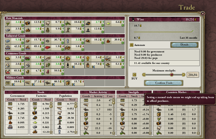The image size is (216, 139).
Task: Sort Stockpile by Stock column header
Action: [134, 96]
